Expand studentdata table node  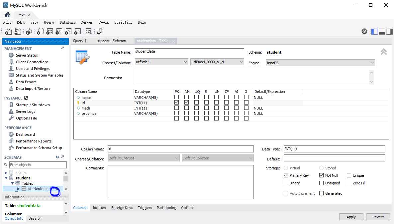coord(18,189)
